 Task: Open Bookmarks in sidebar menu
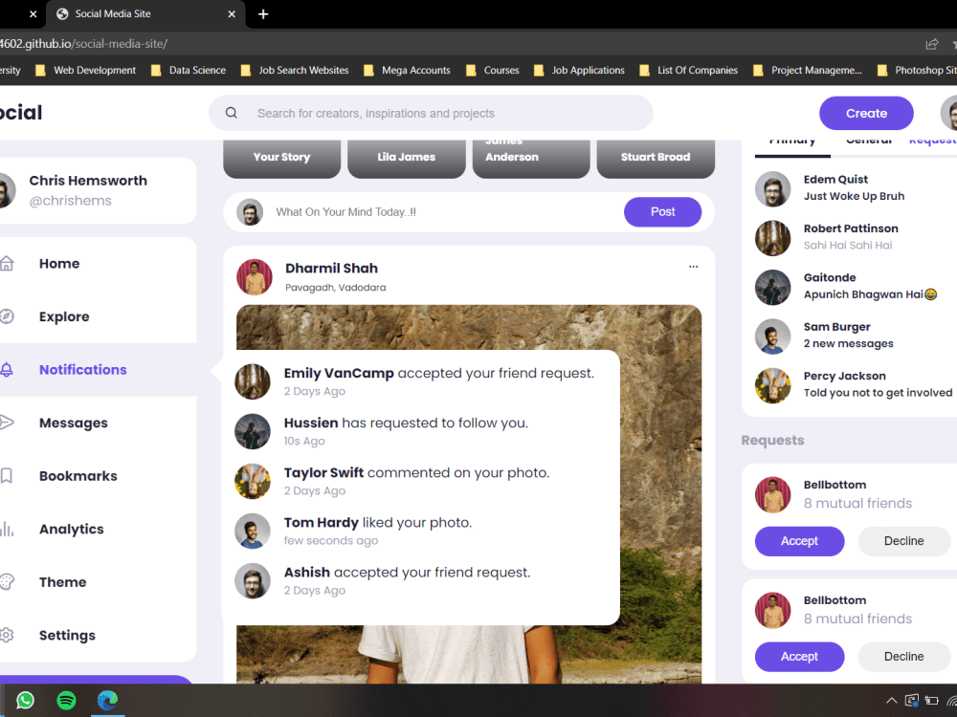tap(78, 475)
